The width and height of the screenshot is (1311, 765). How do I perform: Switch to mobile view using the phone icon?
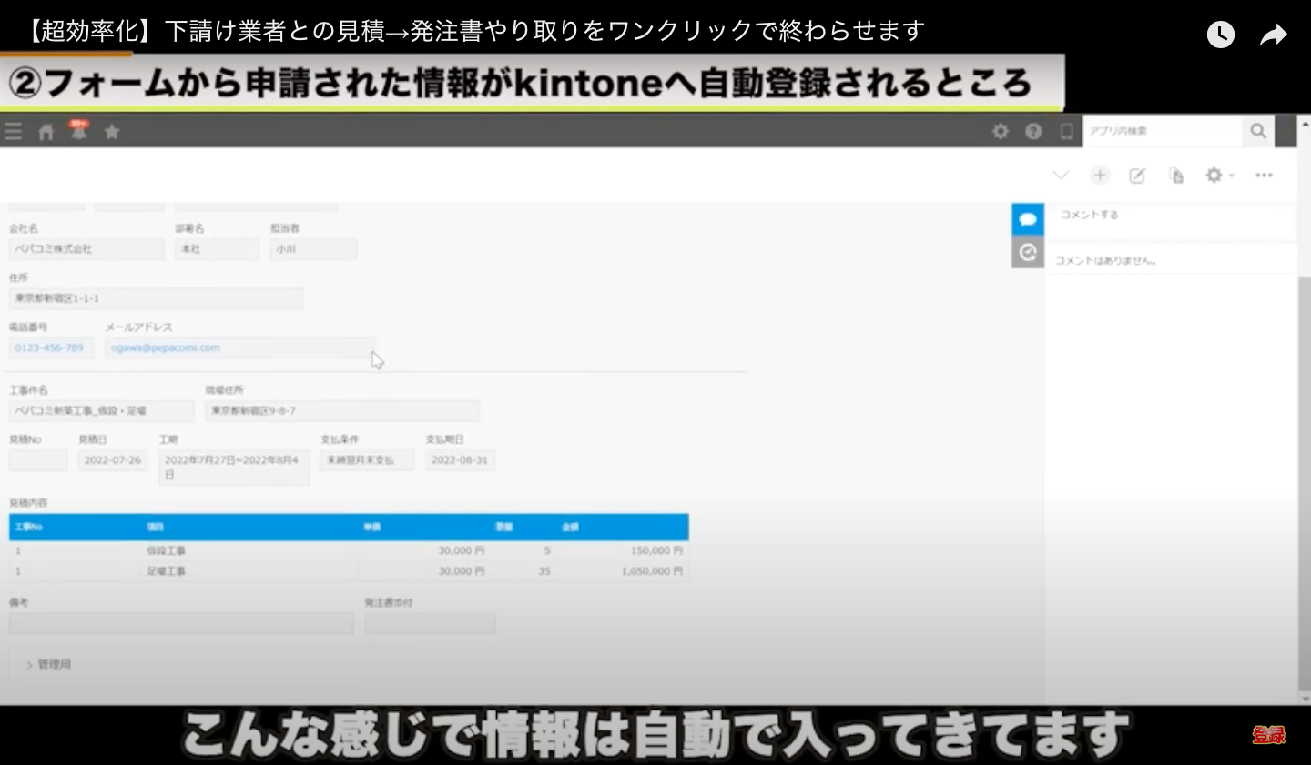pyautogui.click(x=1066, y=131)
